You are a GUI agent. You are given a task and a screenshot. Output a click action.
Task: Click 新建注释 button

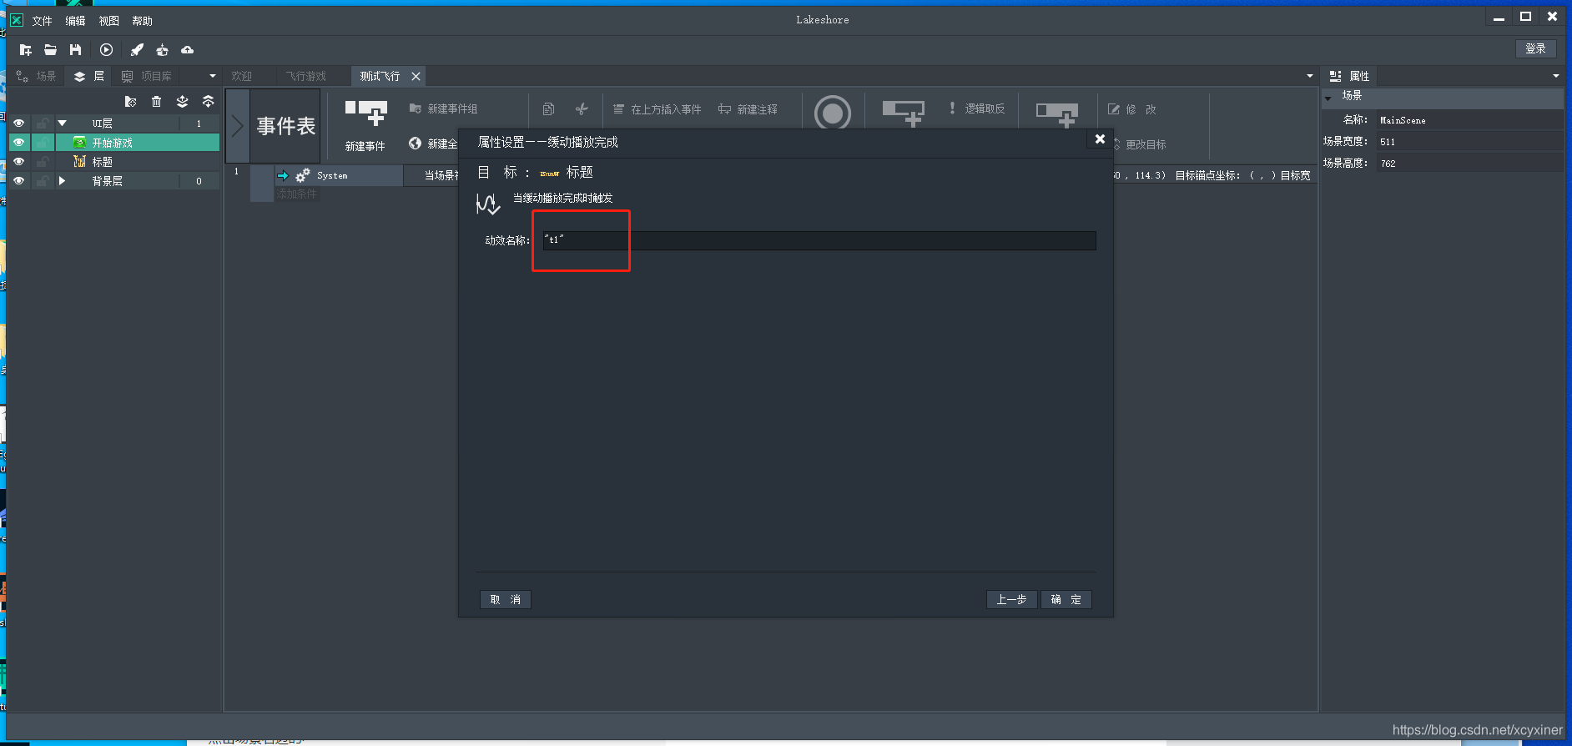(748, 109)
